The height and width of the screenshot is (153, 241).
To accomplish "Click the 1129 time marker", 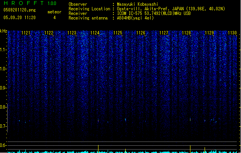I will click(210, 33).
